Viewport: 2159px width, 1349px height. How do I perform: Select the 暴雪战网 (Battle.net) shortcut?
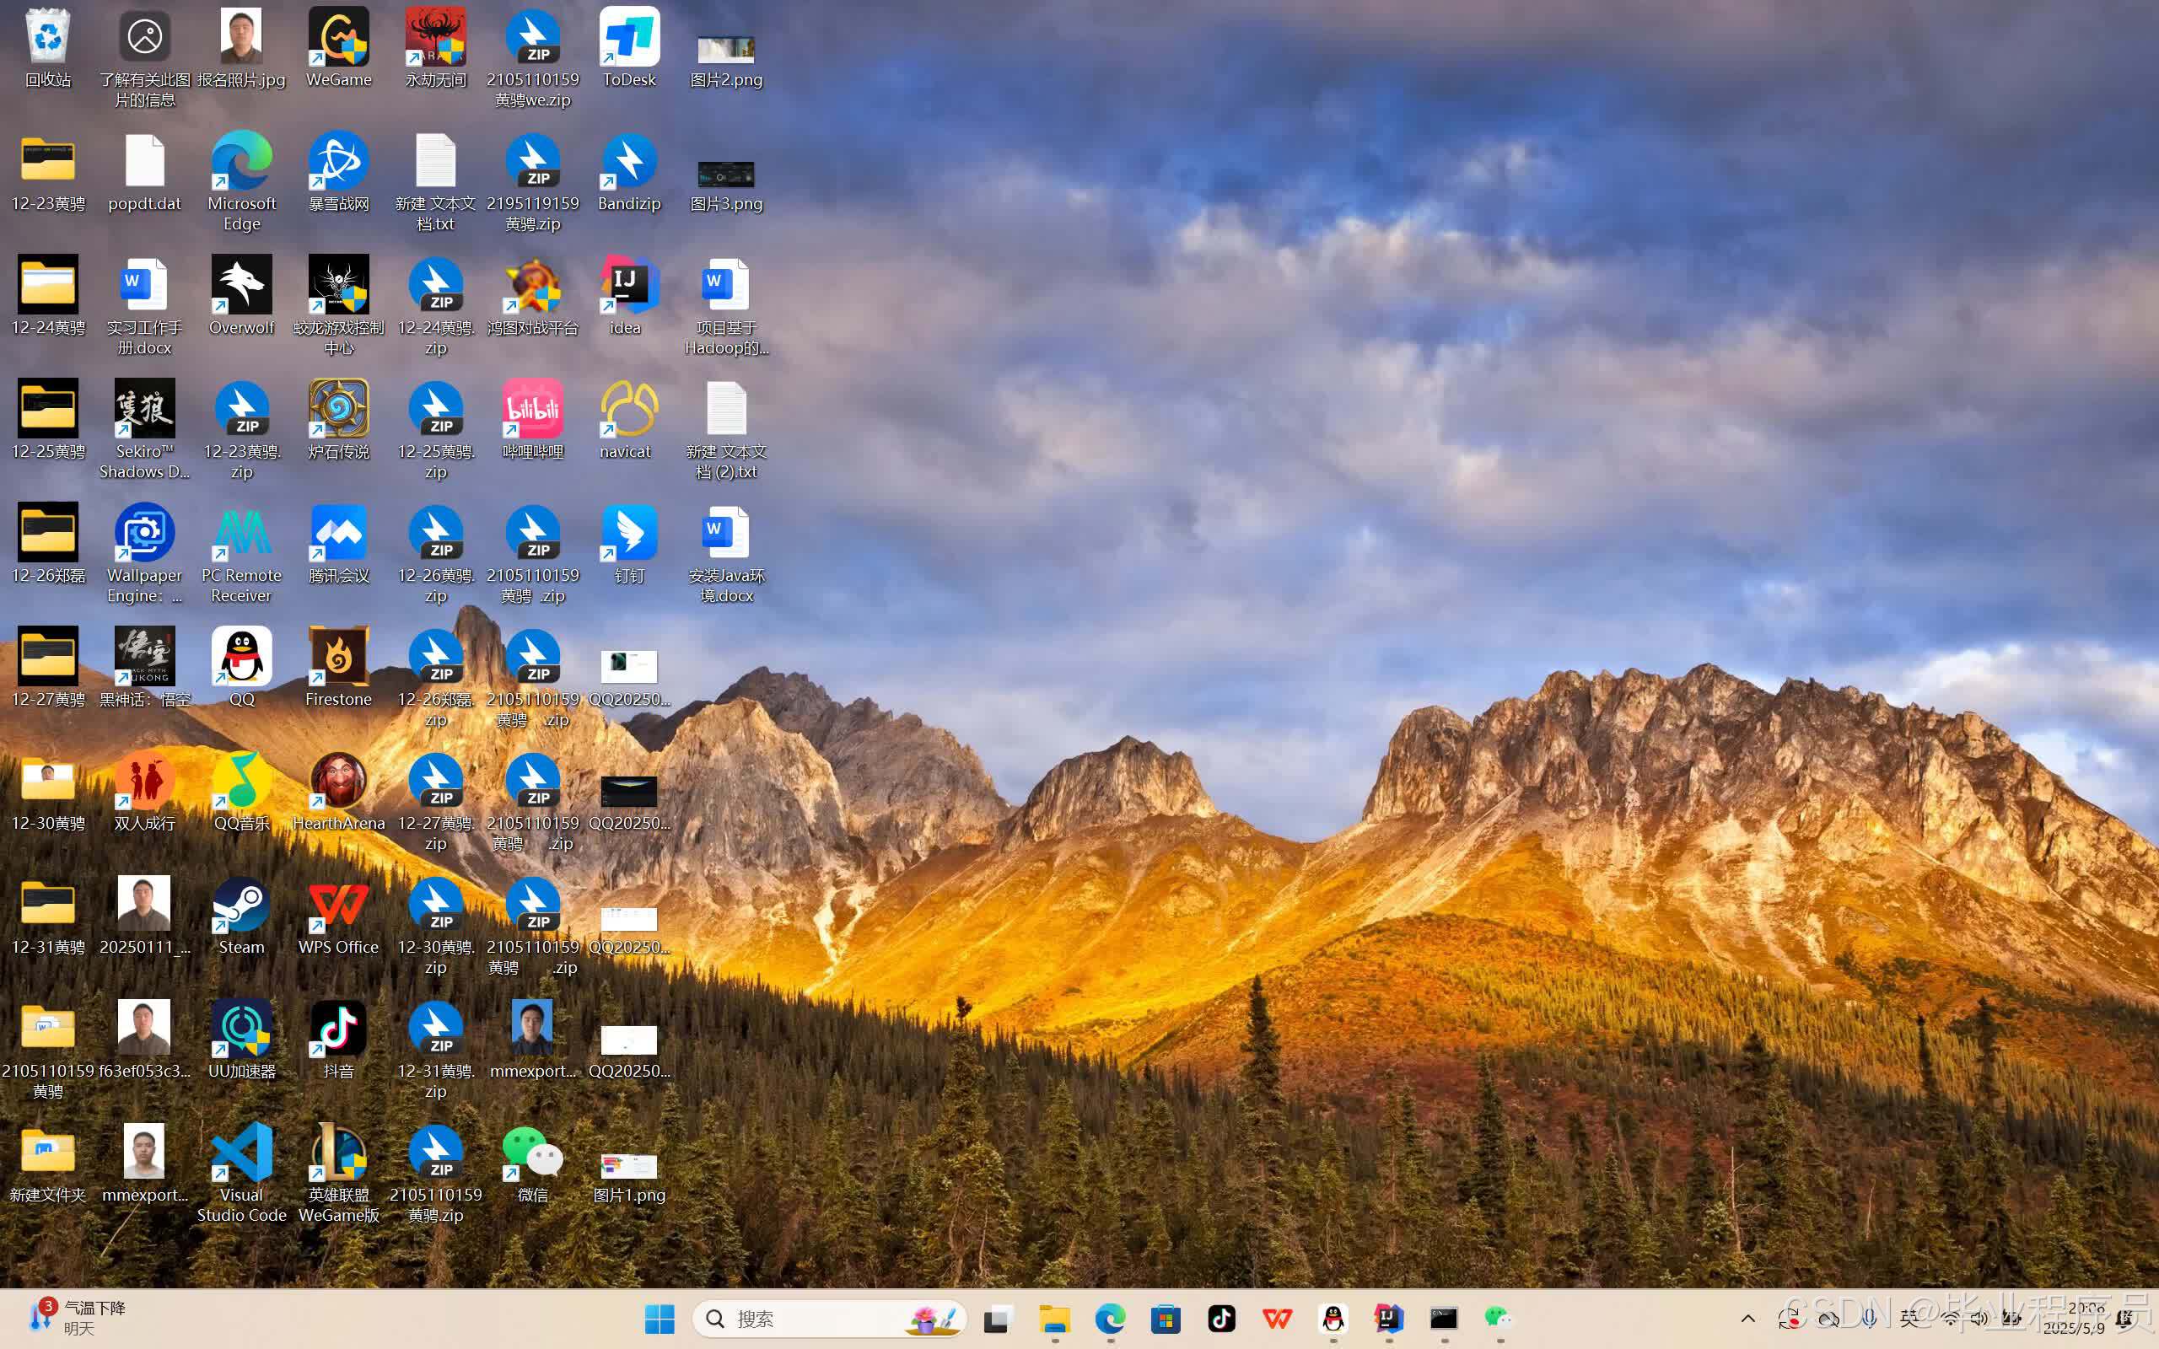338,172
